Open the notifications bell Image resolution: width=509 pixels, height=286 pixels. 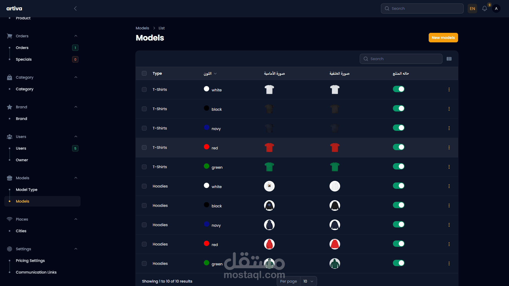(485, 8)
